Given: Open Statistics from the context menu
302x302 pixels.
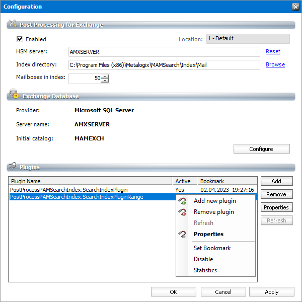Looking at the screenshot, I should 205,270.
